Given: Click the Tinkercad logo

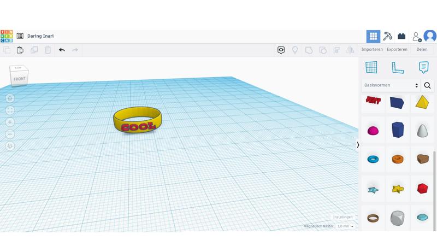Looking at the screenshot, I should click(7, 36).
